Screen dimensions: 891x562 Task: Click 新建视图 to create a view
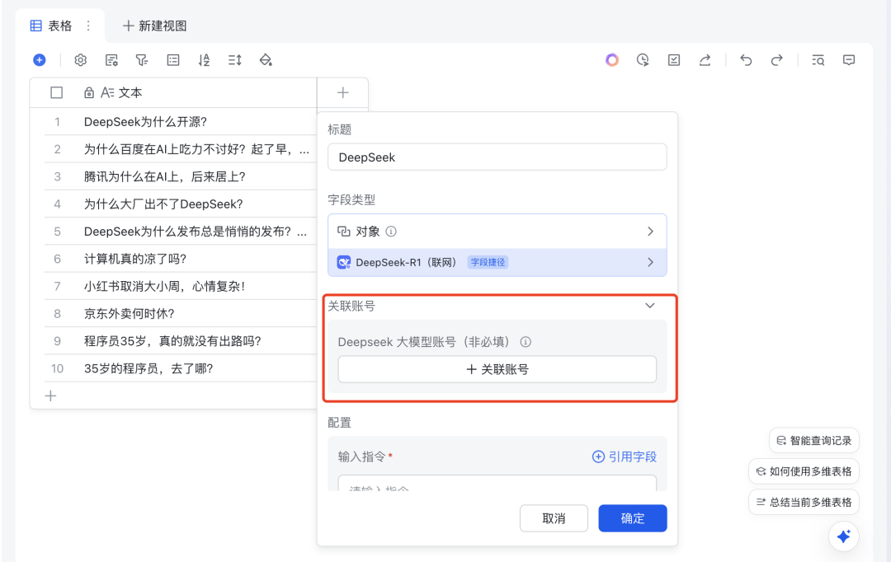[154, 26]
